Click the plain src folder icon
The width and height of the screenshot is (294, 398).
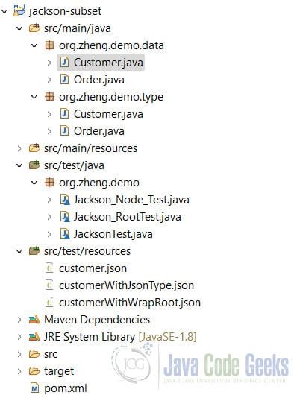pyautogui.click(x=34, y=354)
